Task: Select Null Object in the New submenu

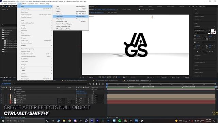Action: [71, 16]
